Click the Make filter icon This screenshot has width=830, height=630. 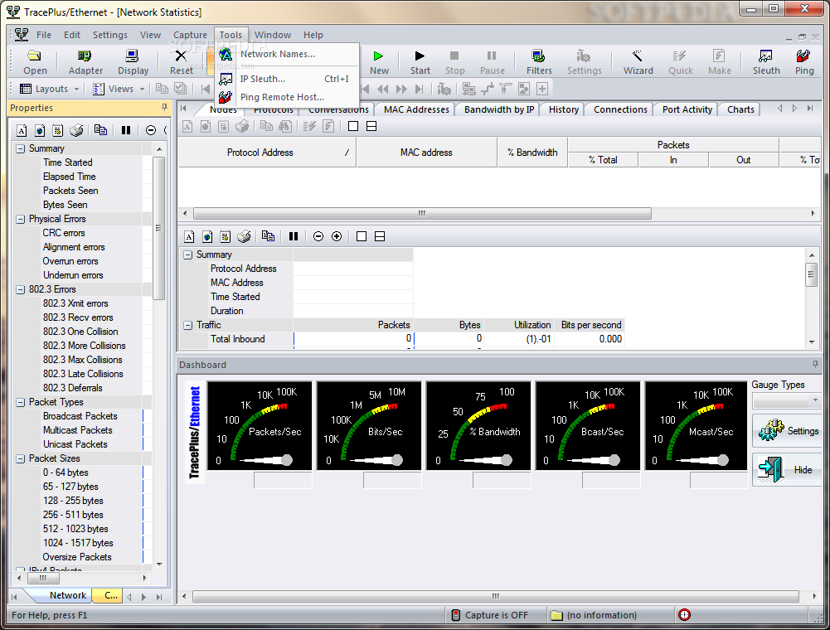[x=720, y=62]
